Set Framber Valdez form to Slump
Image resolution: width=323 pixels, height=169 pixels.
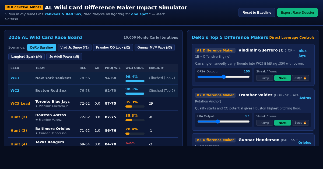coord(265,123)
